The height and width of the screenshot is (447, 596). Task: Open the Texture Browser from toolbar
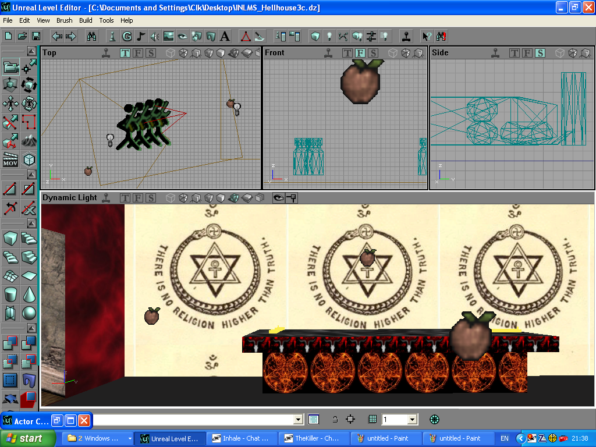169,36
